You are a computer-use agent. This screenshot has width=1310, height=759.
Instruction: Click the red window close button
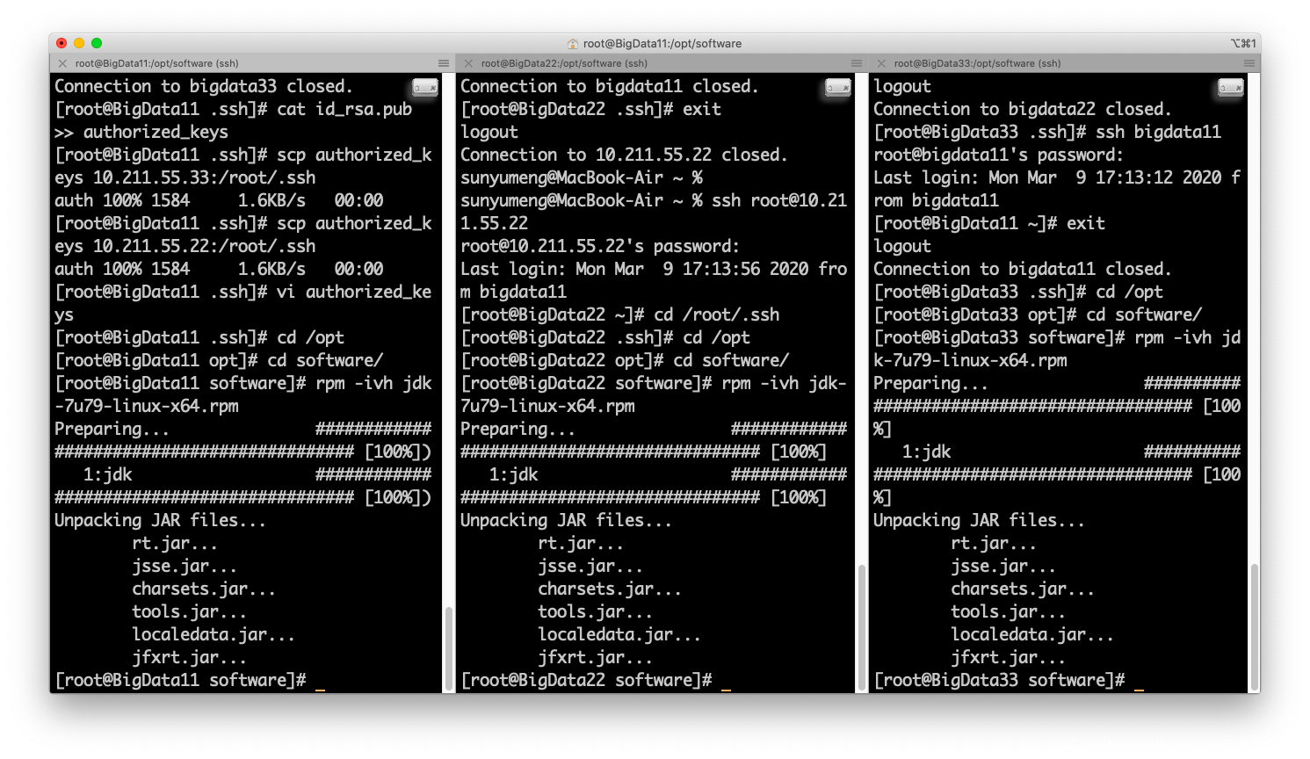(x=62, y=43)
